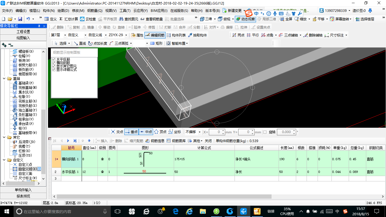Toggle 动态观察 dynamic orbit view
386x217 pixels.
245,19
